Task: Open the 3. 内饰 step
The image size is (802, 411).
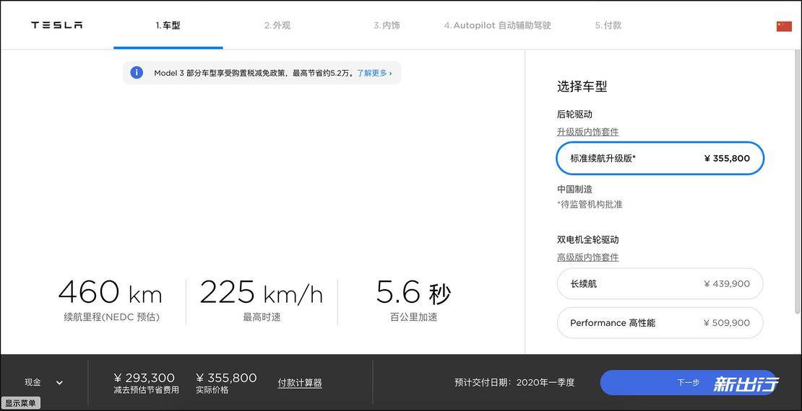Action: point(387,25)
